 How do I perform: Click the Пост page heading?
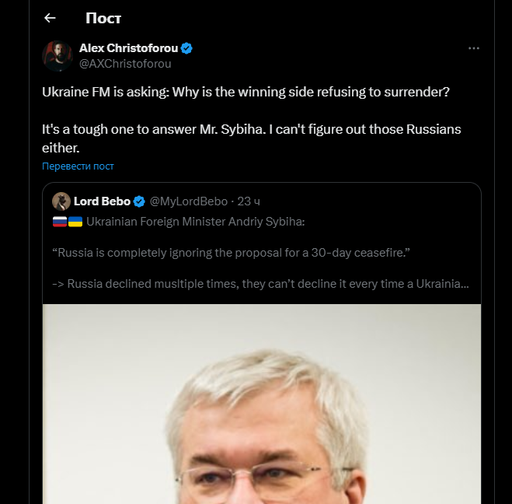[x=103, y=18]
